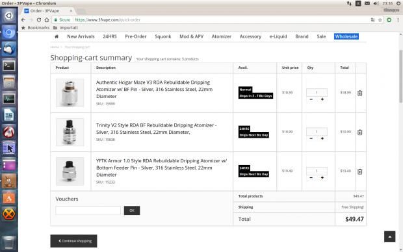This screenshot has height=252, width=403.
Task: Click the quantity field for Trinity V2 RDA
Action: pos(317,132)
